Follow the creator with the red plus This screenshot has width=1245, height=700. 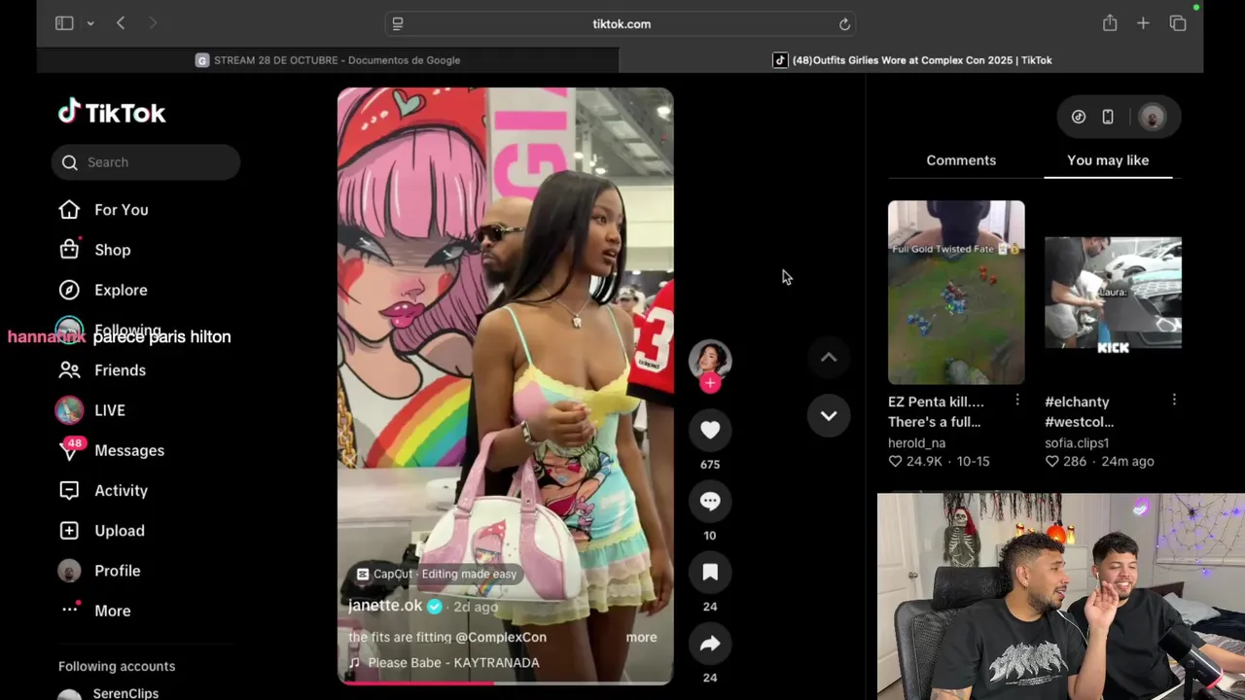click(710, 383)
